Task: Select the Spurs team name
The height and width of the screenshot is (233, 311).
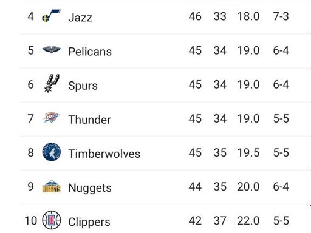Action: pos(83,86)
